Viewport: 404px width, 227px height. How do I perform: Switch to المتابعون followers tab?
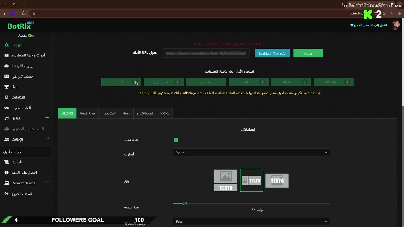coord(109,113)
